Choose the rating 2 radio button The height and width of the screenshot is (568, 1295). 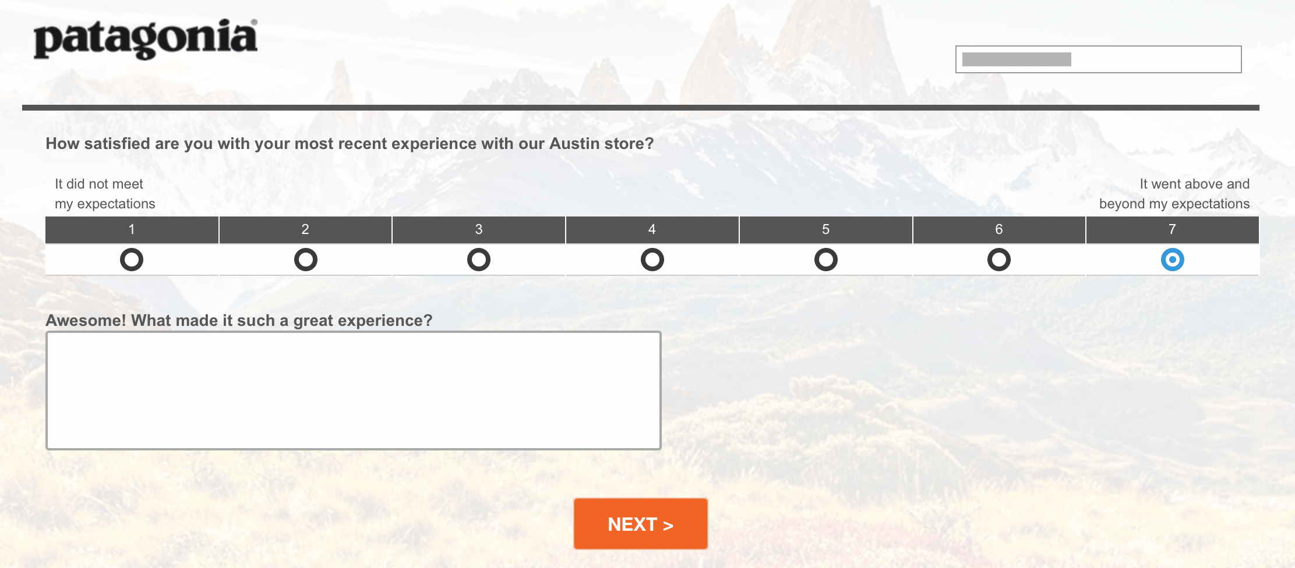pos(305,260)
